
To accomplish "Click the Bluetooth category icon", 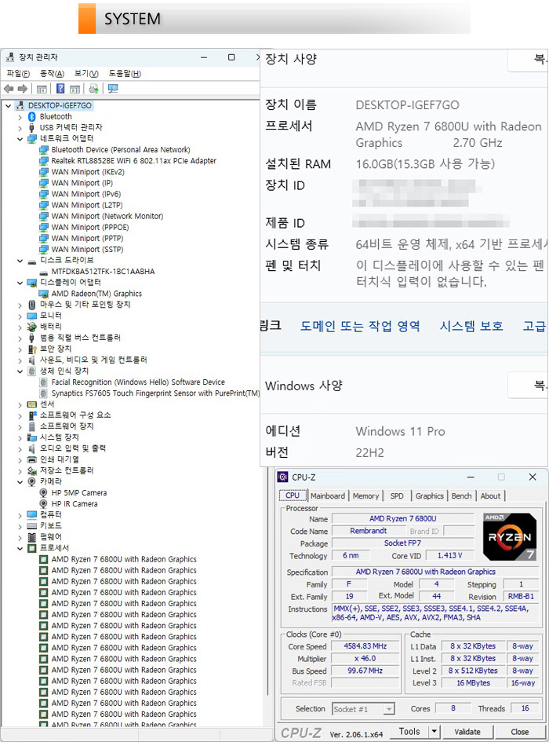I will pos(32,116).
